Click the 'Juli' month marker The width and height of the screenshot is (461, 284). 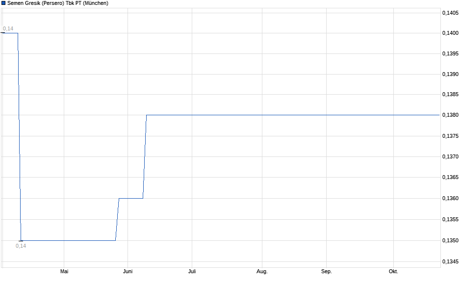pyautogui.click(x=192, y=271)
